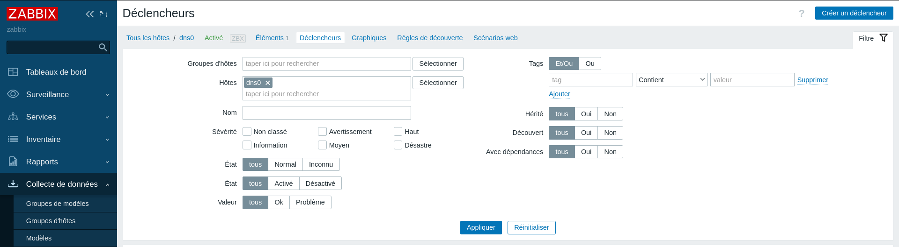Collapse the sidebar with double-chevron icon

click(x=89, y=14)
